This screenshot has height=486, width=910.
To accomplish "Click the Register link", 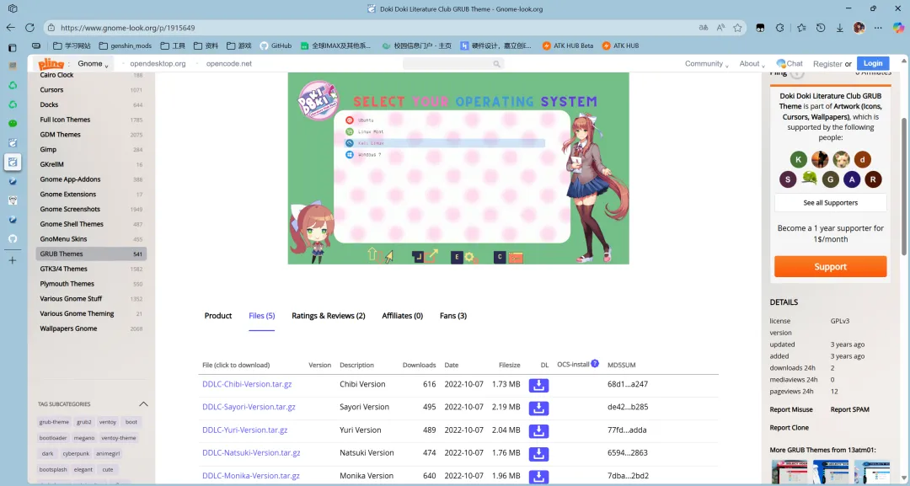I will [827, 64].
